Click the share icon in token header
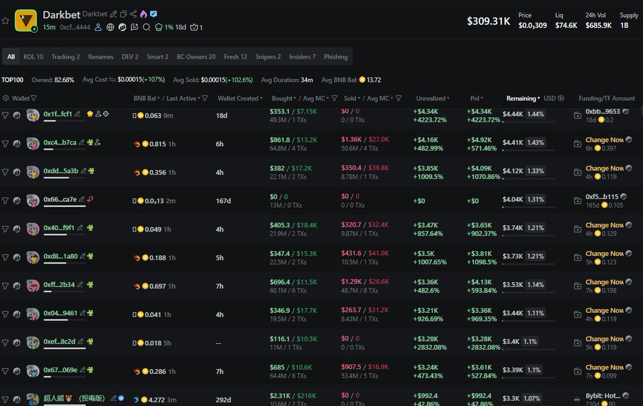This screenshot has height=406, width=643. coord(133,14)
